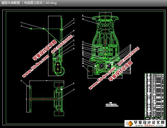Open the left red www.56doc.com watermark link
The height and width of the screenshot is (128, 167).
[35, 67]
